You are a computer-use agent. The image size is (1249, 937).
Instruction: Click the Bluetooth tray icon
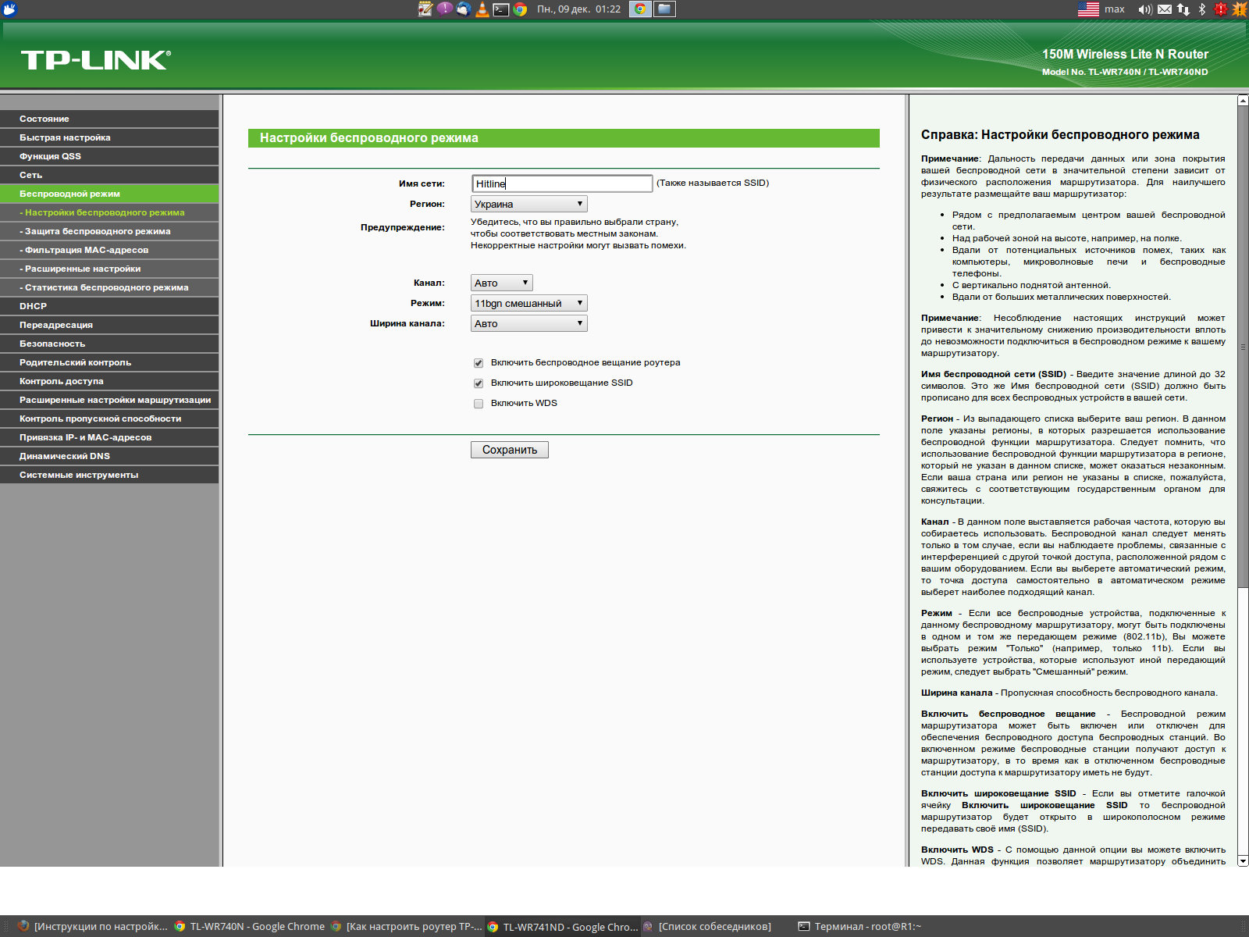coord(1202,9)
